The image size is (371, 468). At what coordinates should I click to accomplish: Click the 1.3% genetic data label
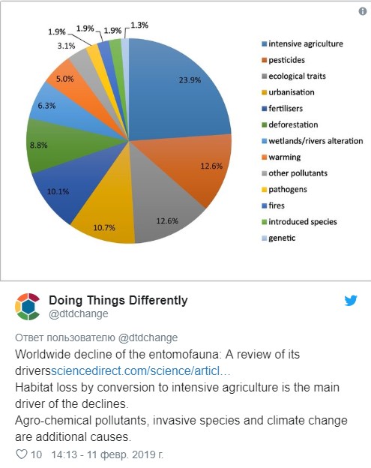coord(139,25)
